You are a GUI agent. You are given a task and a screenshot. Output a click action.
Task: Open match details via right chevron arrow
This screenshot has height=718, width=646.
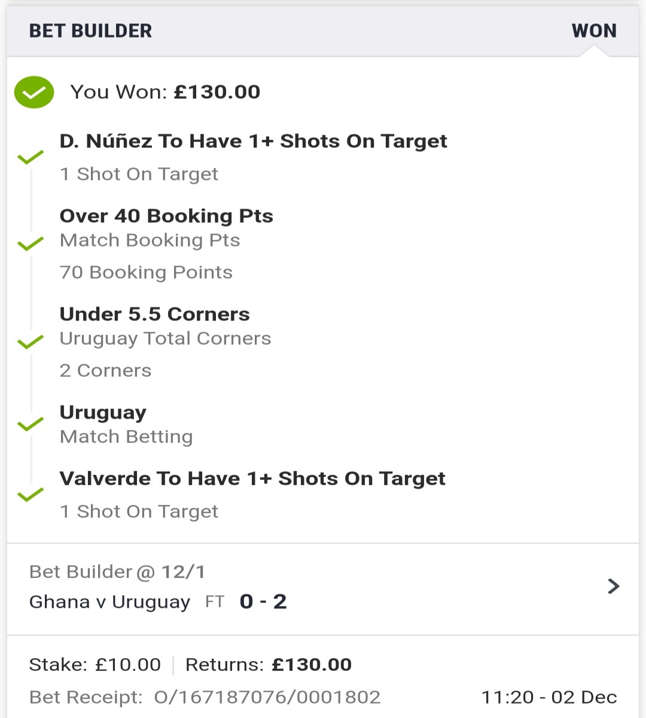613,586
